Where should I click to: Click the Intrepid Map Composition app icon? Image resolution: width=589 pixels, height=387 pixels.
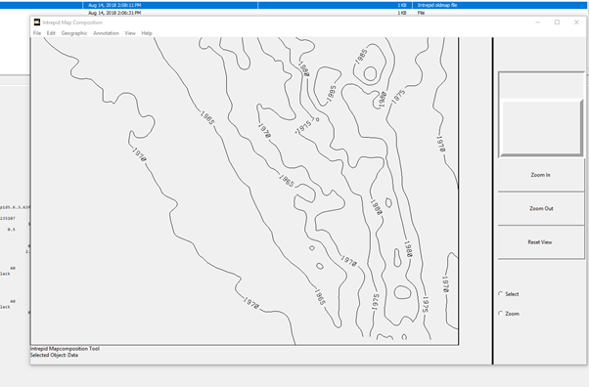pyautogui.click(x=37, y=22)
